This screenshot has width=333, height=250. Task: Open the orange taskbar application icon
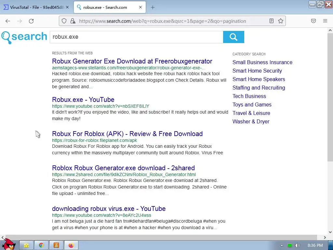tap(56, 245)
